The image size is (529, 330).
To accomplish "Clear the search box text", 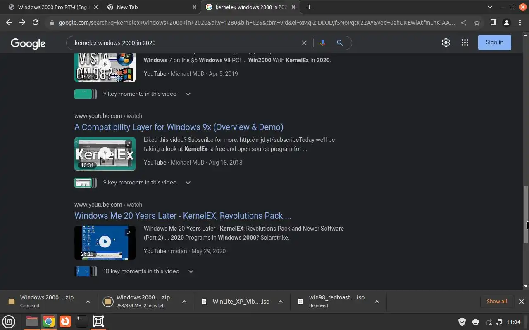I will click(304, 43).
